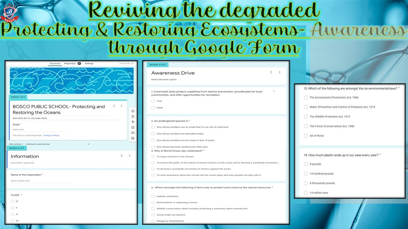Select Wildlife conservation sanctuary option
This screenshot has height=229, width=408.
pyautogui.click(x=153, y=209)
